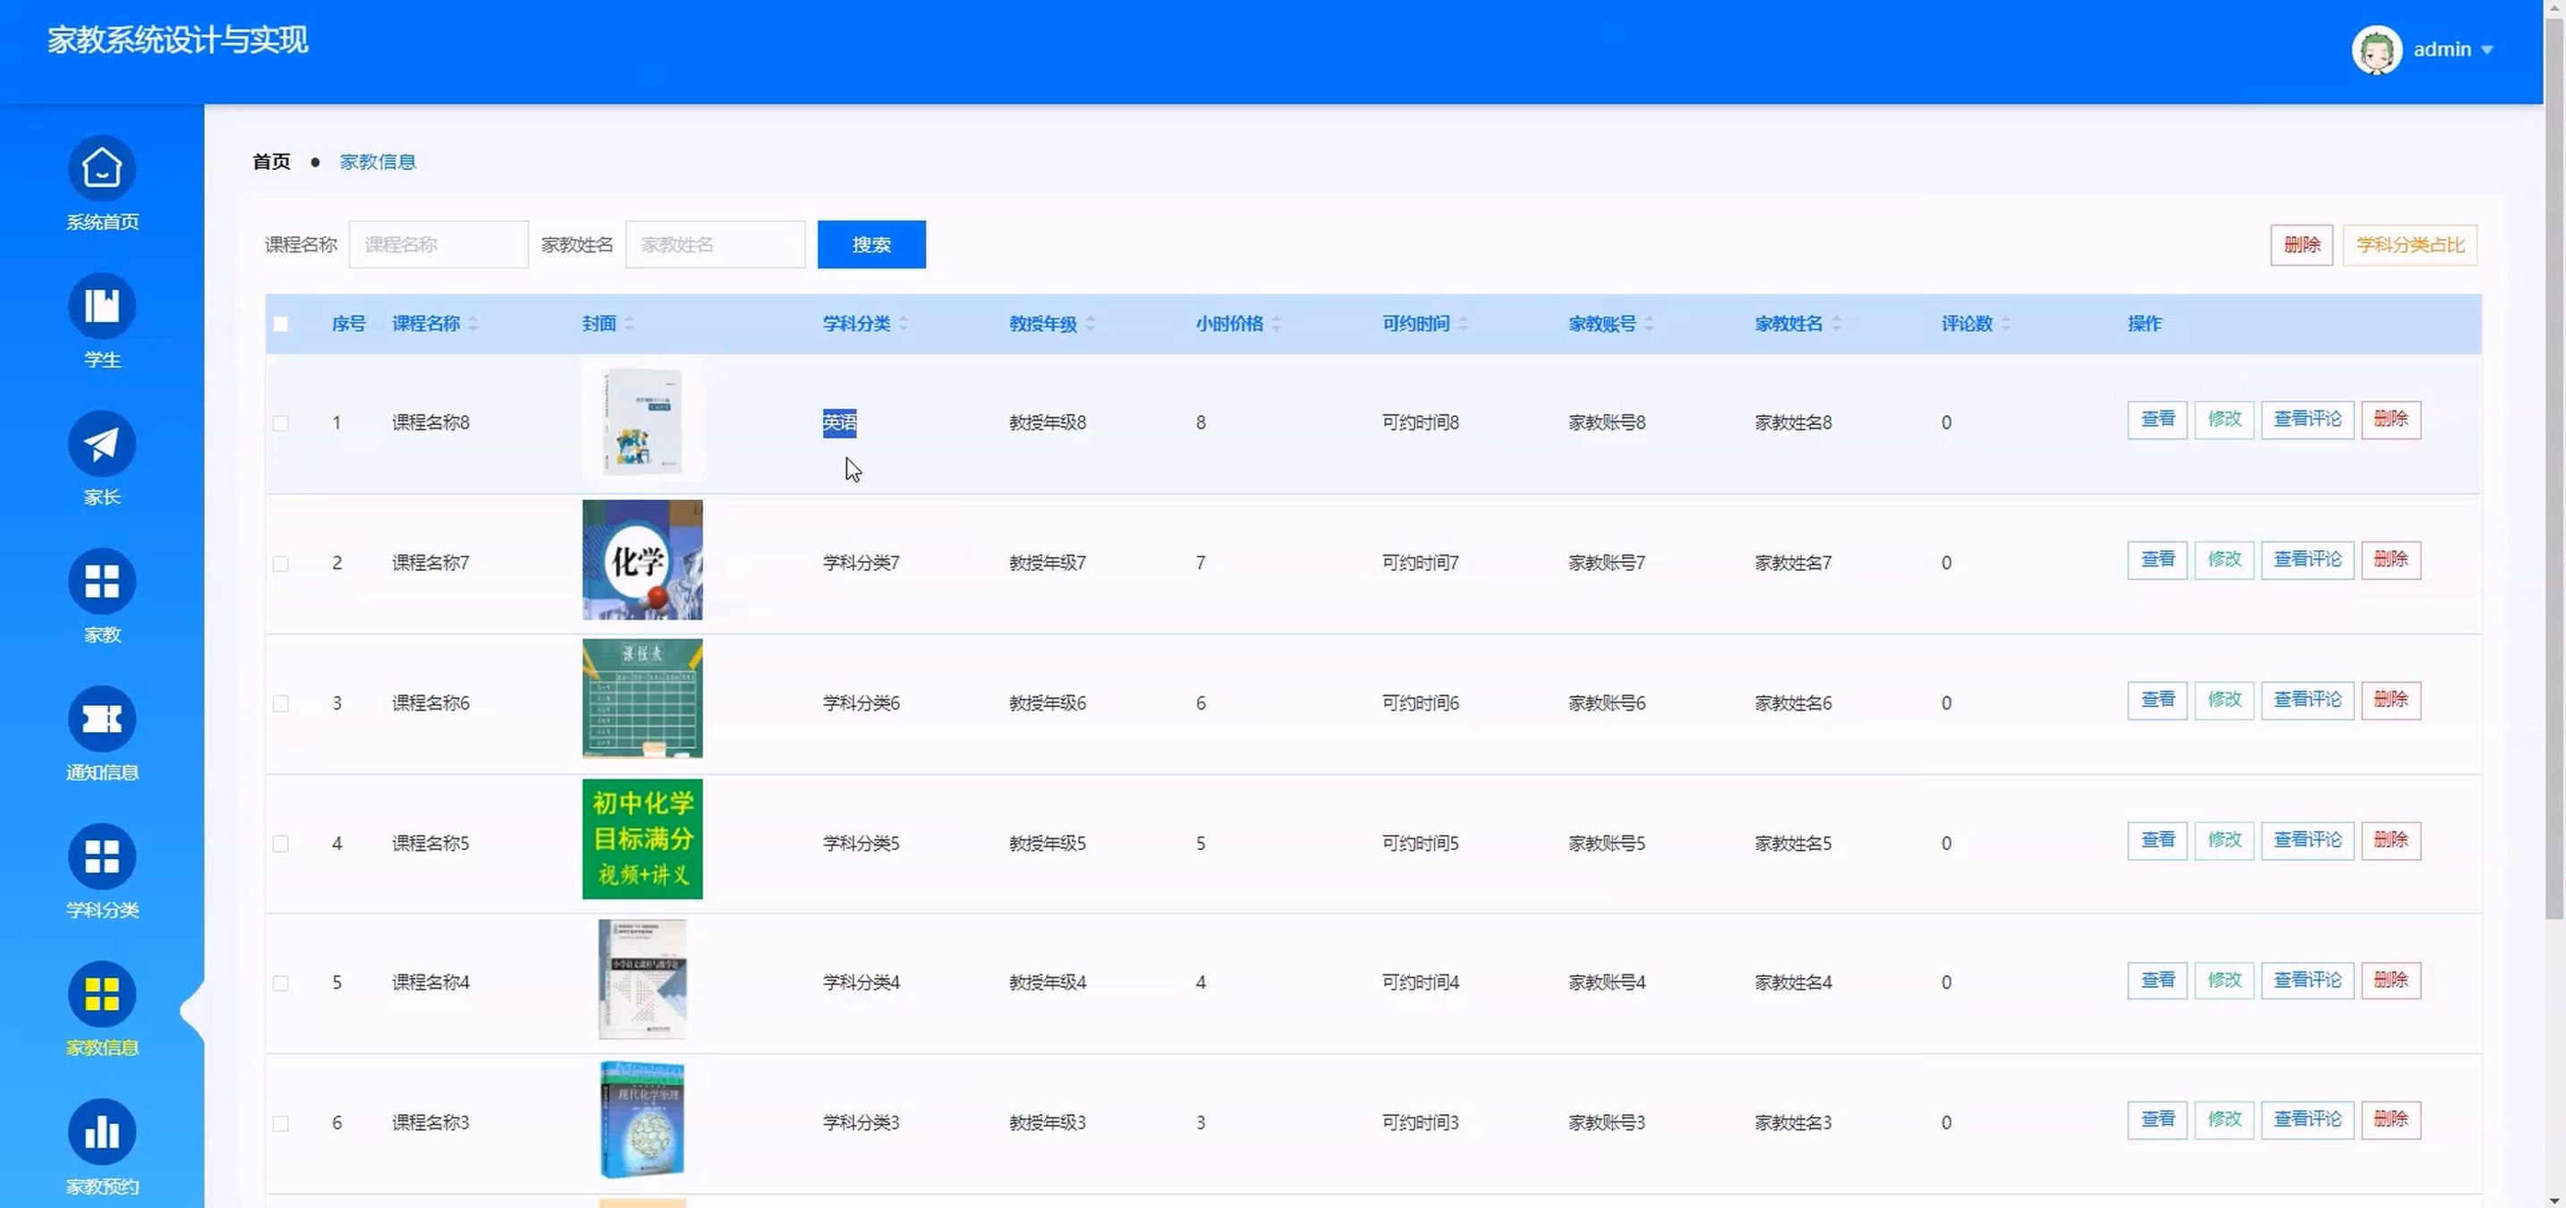Sort by 小时价格 column arrows
This screenshot has width=2566, height=1208.
tap(1276, 324)
